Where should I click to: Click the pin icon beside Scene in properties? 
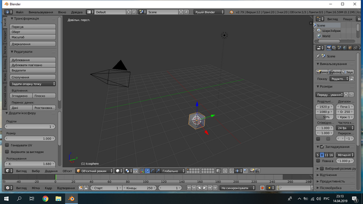click(x=318, y=56)
